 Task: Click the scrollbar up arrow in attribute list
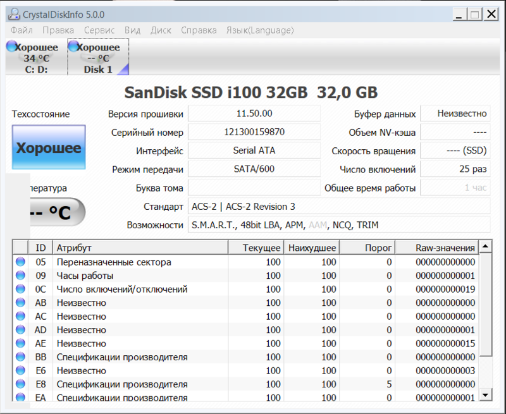[x=485, y=247]
